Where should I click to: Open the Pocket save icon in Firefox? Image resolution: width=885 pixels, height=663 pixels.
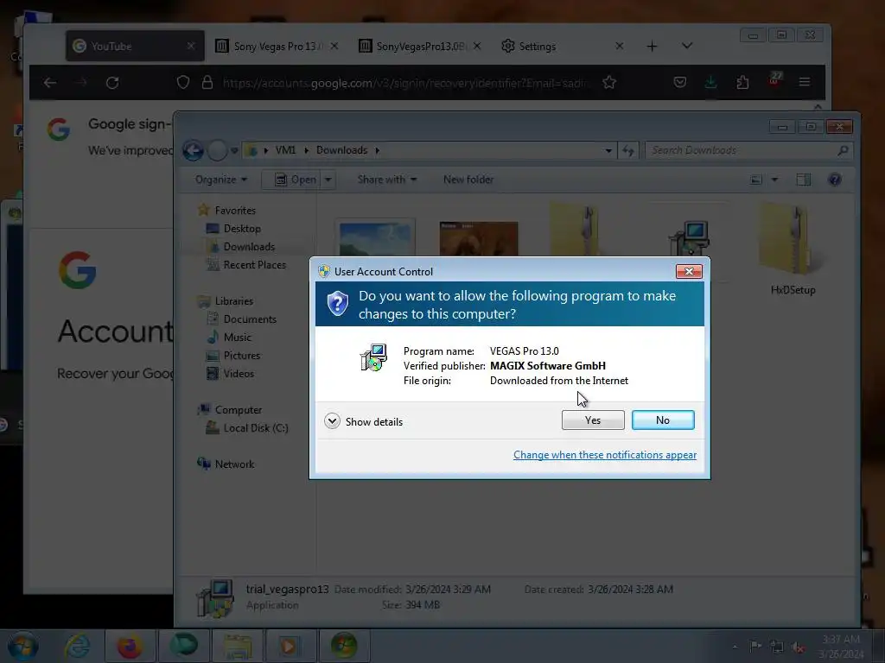tap(680, 82)
